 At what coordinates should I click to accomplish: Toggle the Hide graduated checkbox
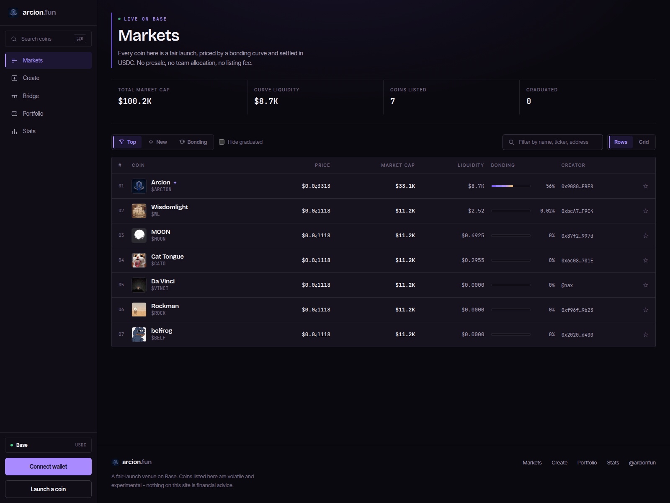tap(222, 142)
